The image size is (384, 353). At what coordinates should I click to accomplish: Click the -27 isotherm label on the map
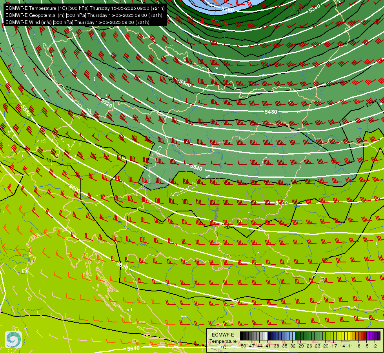coord(298,11)
